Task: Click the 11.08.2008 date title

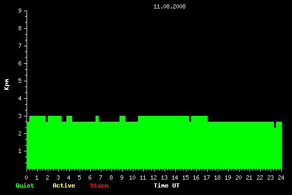Action: pos(169,6)
